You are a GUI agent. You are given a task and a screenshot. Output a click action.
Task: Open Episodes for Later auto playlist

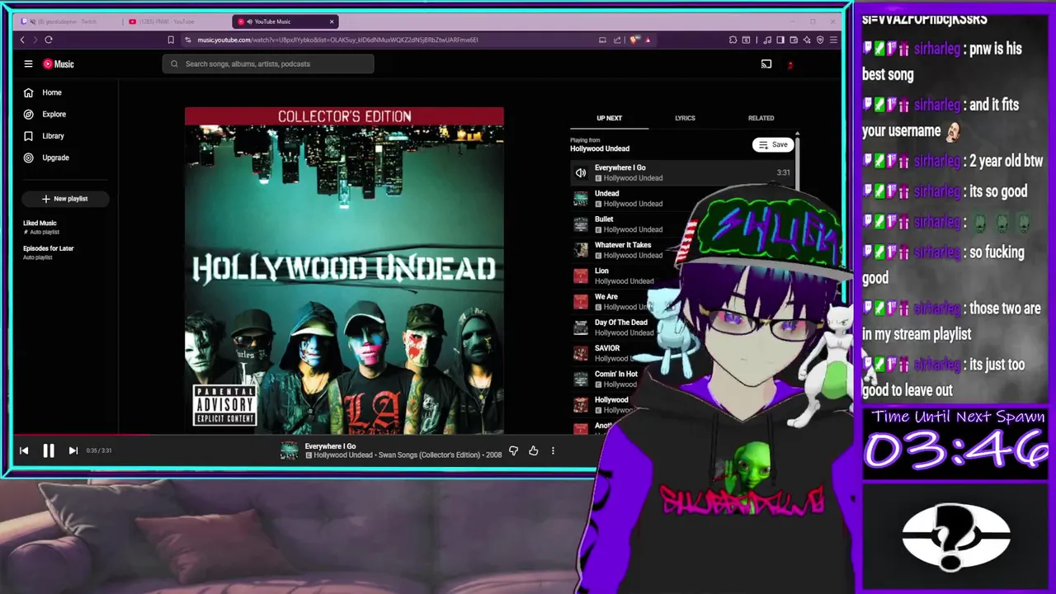(48, 252)
